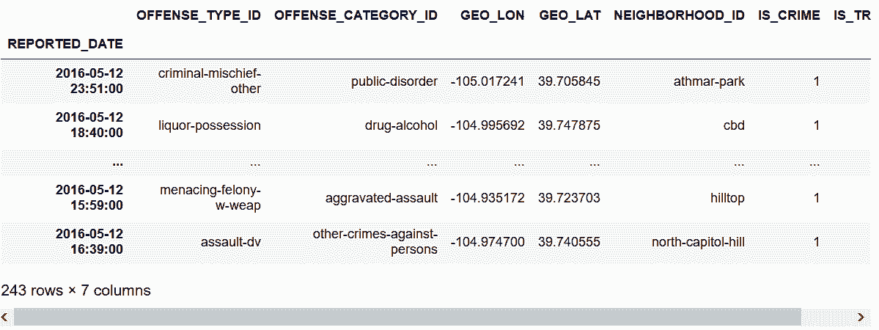Select the aggravated-assault cell
Image resolution: width=879 pixels, height=330 pixels.
pos(382,198)
